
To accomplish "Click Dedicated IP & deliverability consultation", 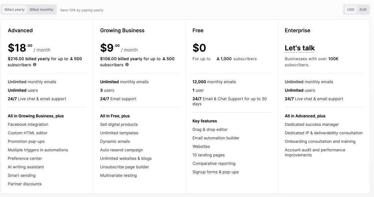I will (324, 133).
